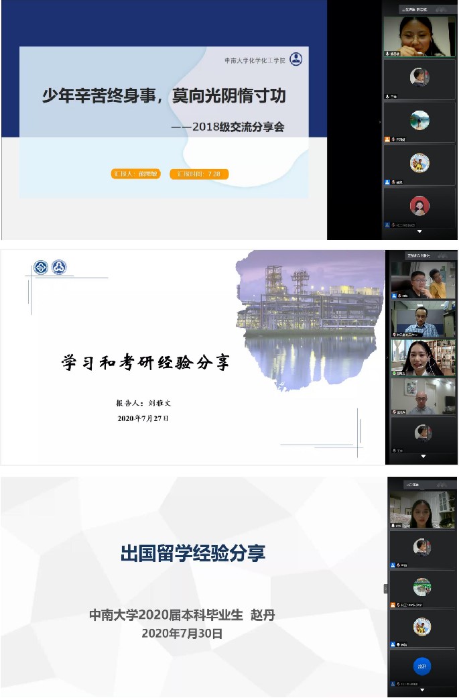The height and width of the screenshot is (698, 459).
Task: Click the layout icon atop the top sidebar
Action: [443, 9]
